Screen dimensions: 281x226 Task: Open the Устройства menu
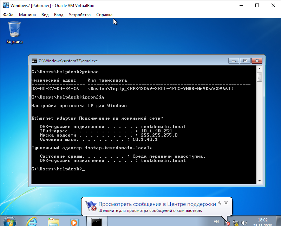click(x=79, y=15)
